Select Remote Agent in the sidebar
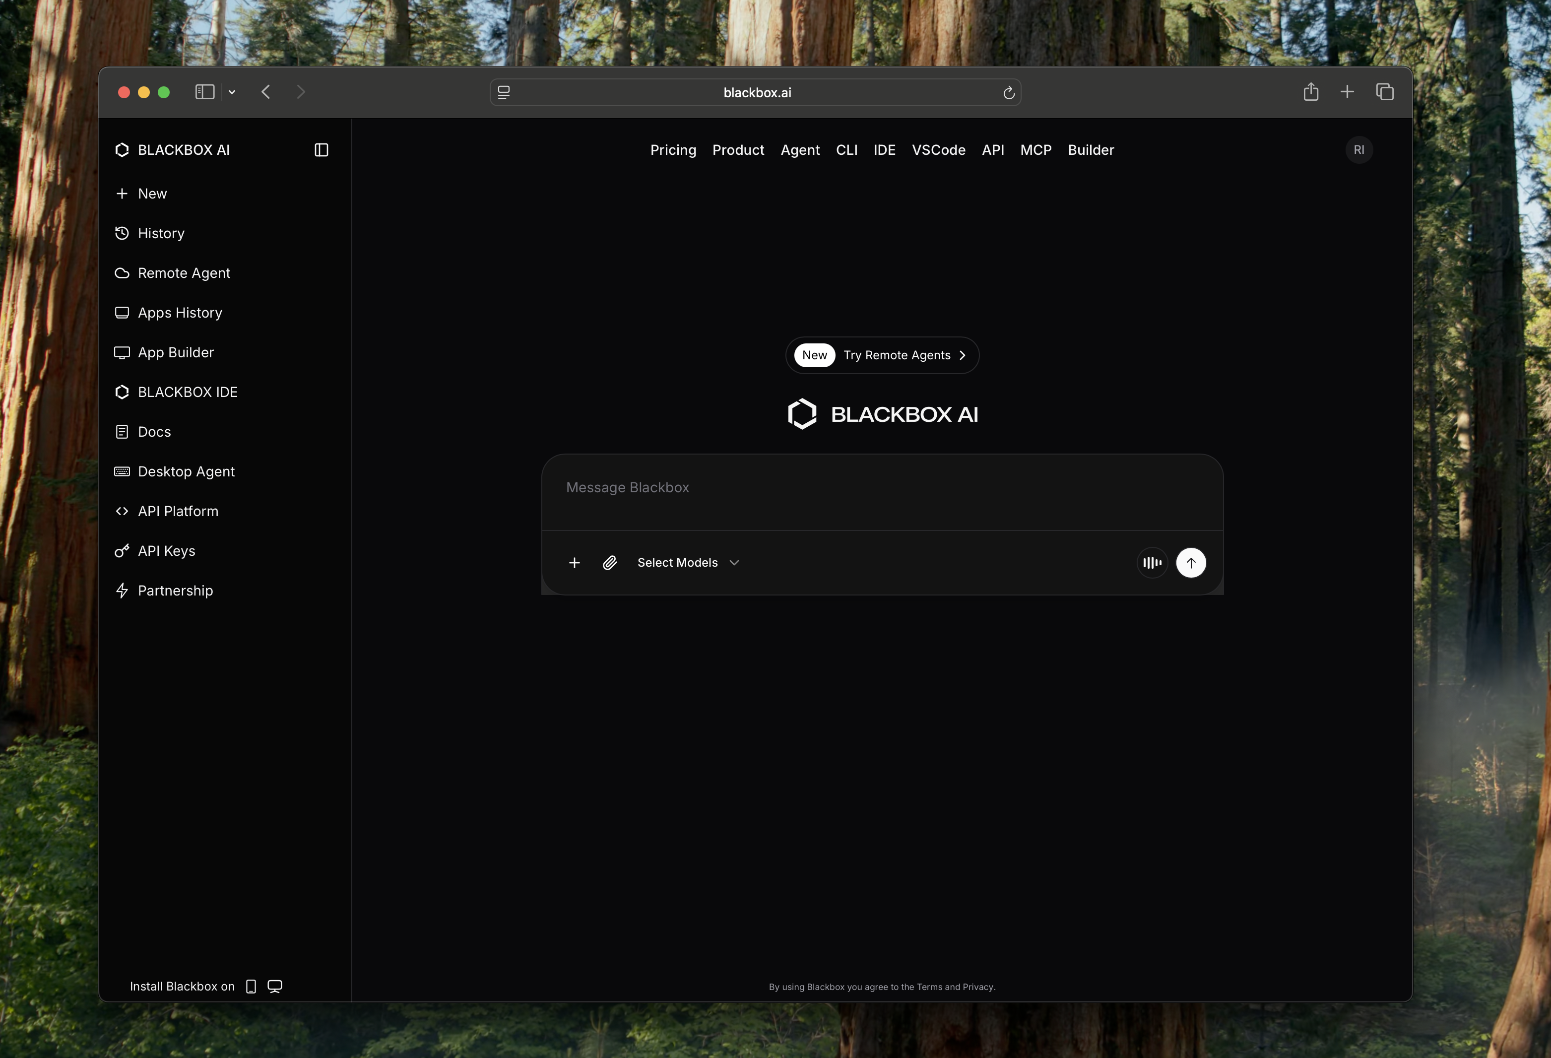Image resolution: width=1551 pixels, height=1058 pixels. click(x=184, y=273)
